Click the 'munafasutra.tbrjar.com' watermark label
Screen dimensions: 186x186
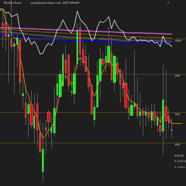pos(46,3)
